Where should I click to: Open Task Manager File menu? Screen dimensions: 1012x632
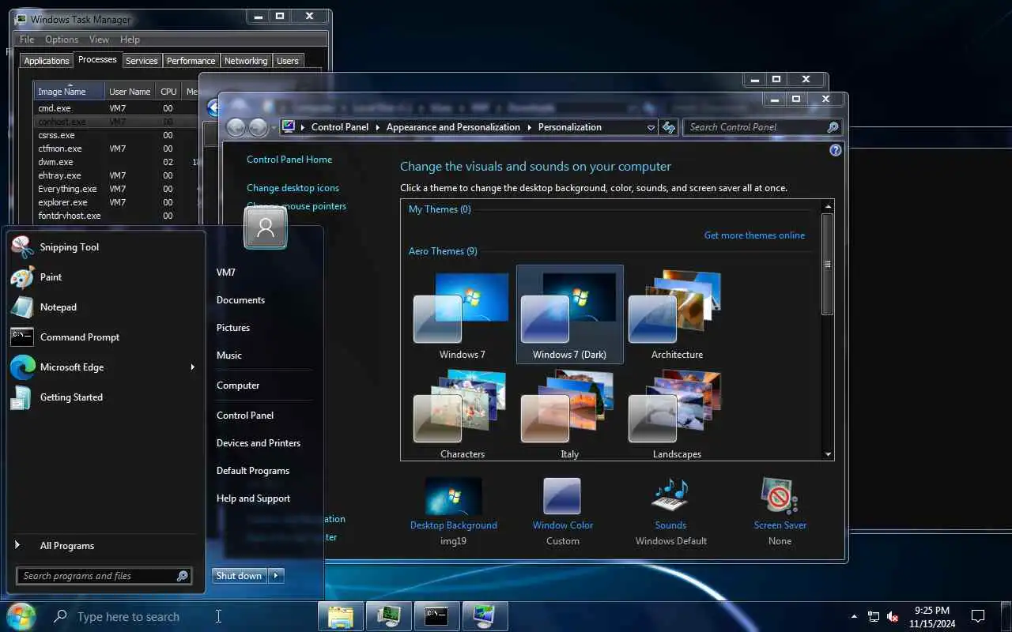(x=27, y=39)
